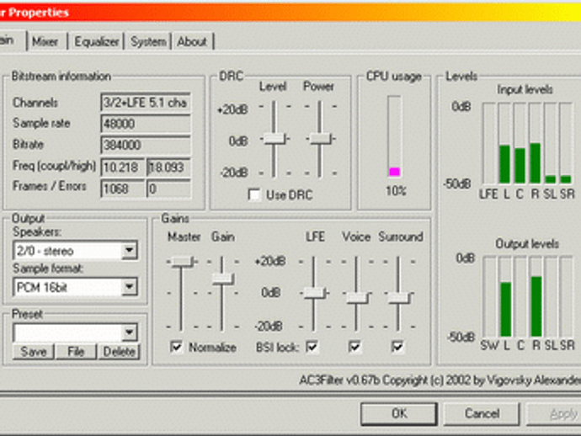
Task: Click the Voice gain slider thumb
Action: (357, 297)
